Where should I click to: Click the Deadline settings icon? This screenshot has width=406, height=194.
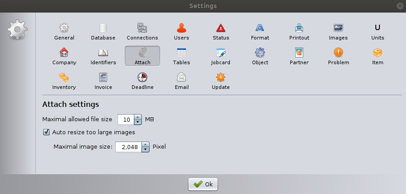pos(142,81)
